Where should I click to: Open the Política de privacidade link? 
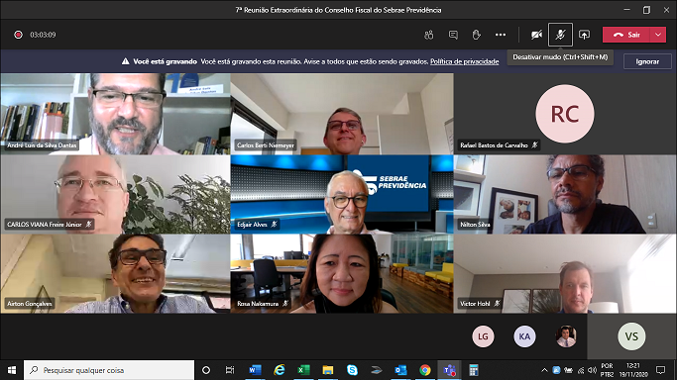[x=464, y=61]
